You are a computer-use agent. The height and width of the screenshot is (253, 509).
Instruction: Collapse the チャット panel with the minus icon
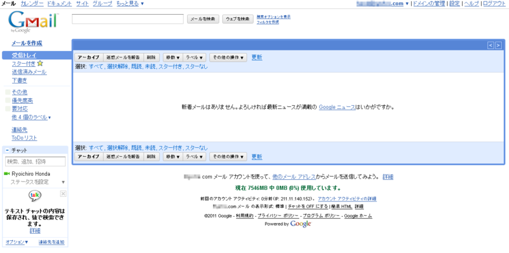pyautogui.click(x=7, y=150)
